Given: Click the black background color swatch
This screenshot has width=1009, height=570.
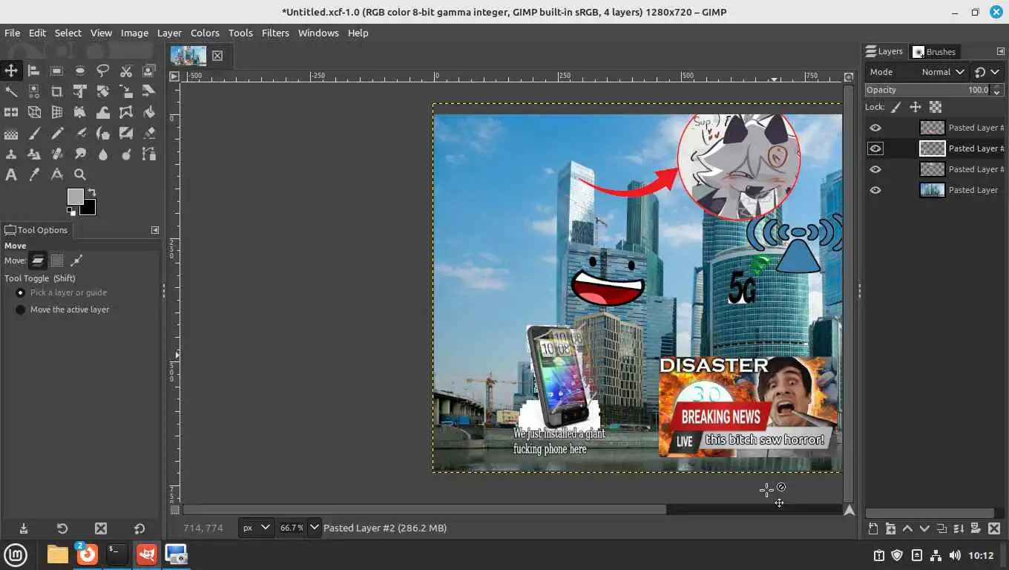Looking at the screenshot, I should (x=88, y=208).
